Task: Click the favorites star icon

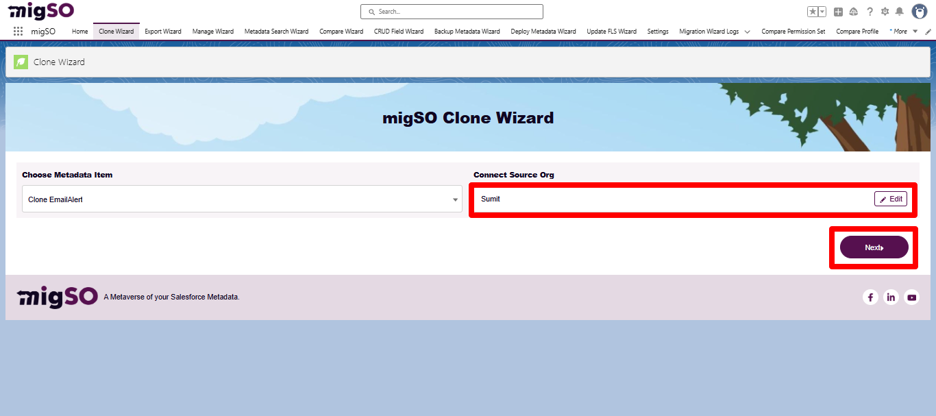Action: point(813,12)
